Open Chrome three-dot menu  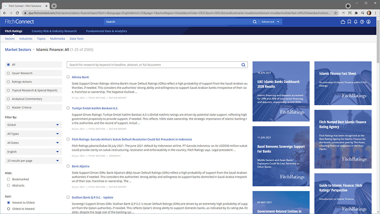click(x=375, y=13)
